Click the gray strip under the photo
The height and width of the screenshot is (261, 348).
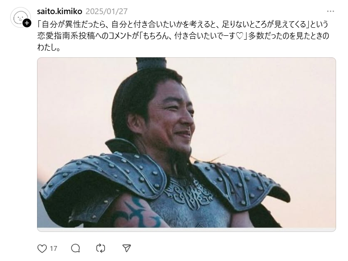coord(187,230)
